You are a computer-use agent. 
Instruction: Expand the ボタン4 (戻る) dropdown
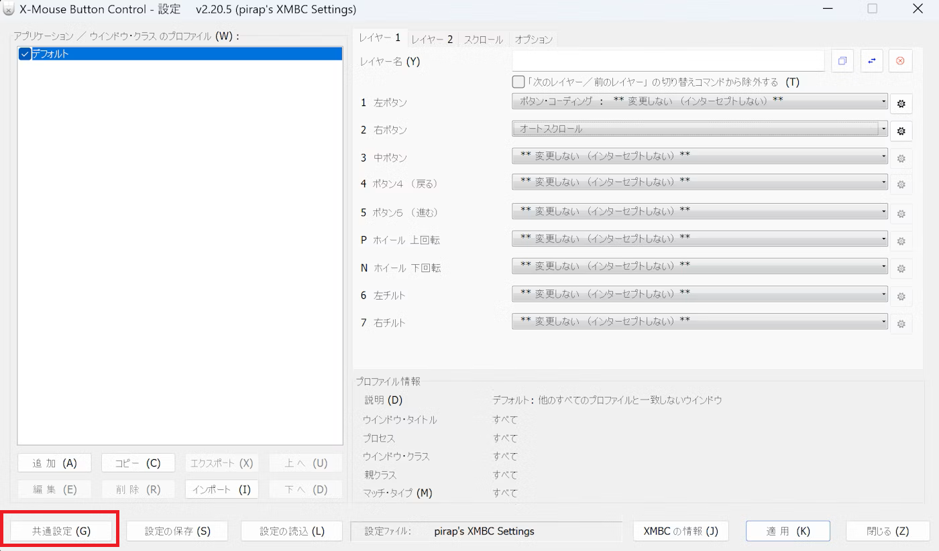[x=700, y=182]
